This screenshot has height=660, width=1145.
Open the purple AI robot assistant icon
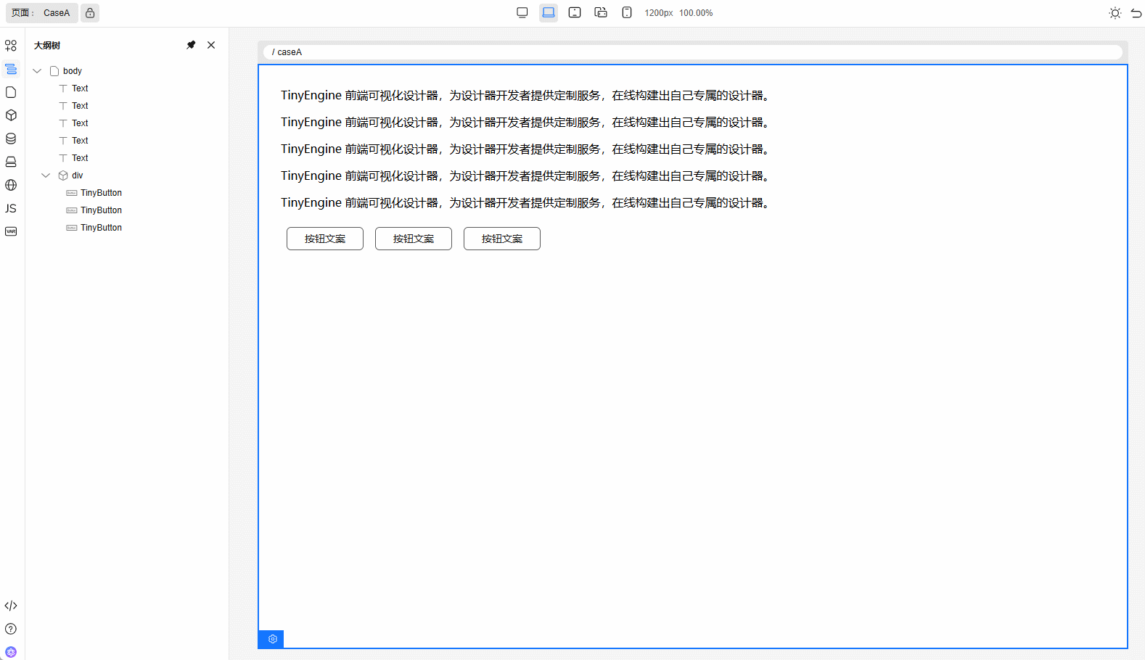click(x=11, y=652)
